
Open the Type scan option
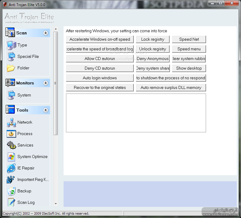point(22,45)
